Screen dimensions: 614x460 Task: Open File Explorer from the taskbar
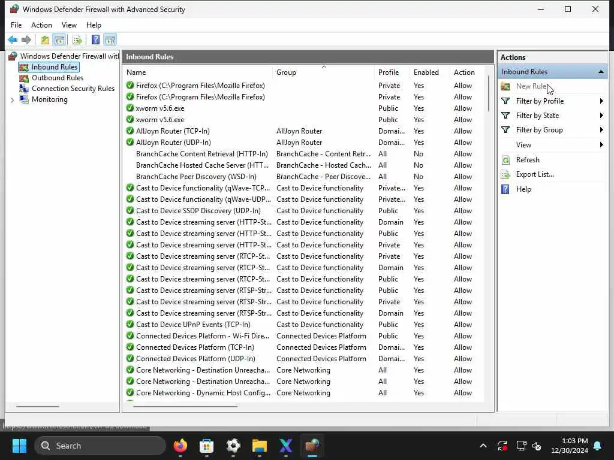(x=259, y=446)
